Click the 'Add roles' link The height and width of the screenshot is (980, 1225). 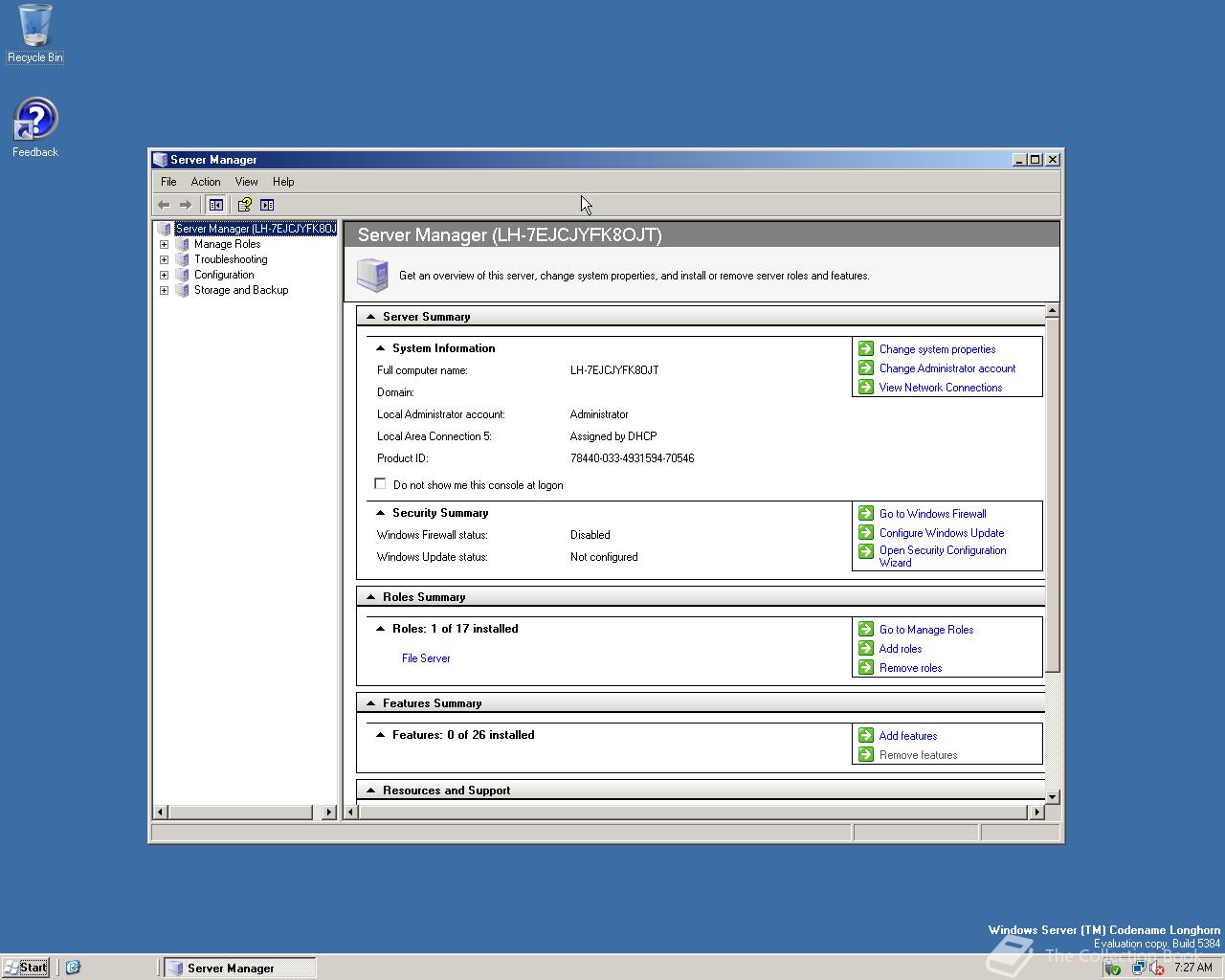[x=901, y=649]
